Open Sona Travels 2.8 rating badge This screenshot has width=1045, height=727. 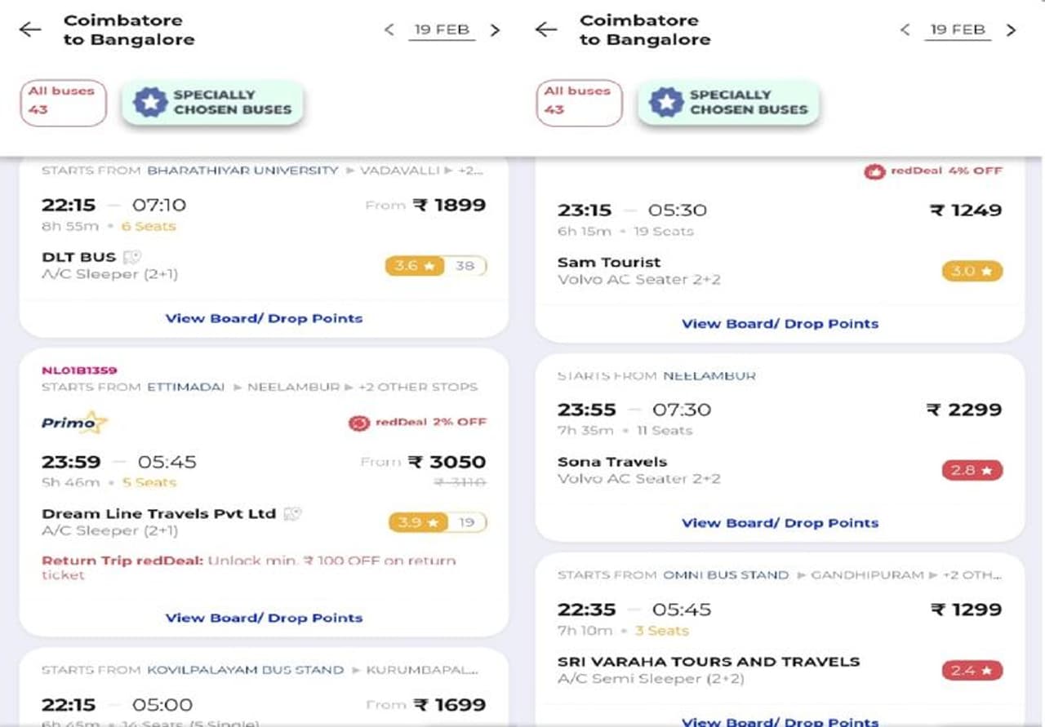pos(972,471)
